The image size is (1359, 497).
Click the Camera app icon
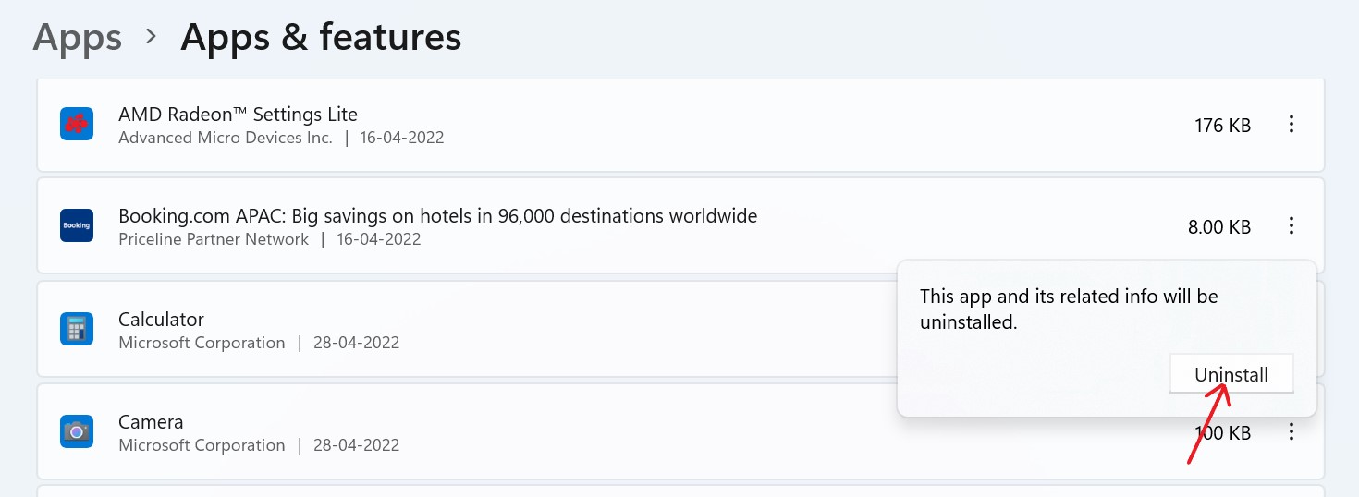(x=77, y=431)
